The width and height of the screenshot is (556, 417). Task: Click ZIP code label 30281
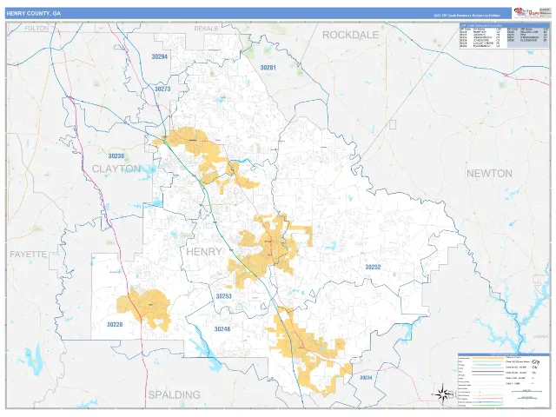[x=268, y=68]
